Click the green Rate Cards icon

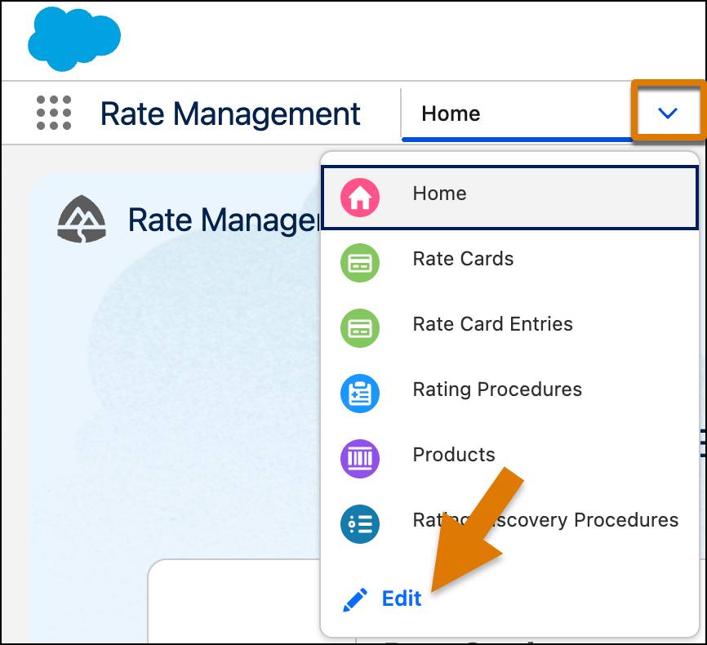point(360,263)
